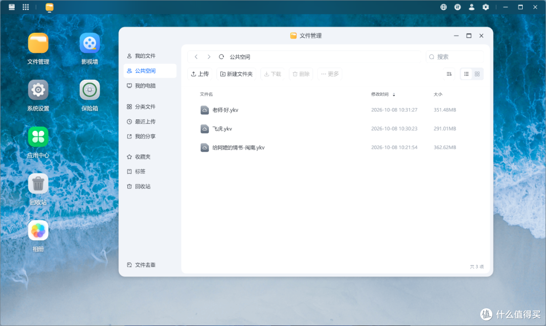
Task: Launch 应用中心 from desktop
Action: (x=38, y=137)
